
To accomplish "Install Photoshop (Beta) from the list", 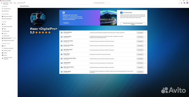I will click(140, 33).
